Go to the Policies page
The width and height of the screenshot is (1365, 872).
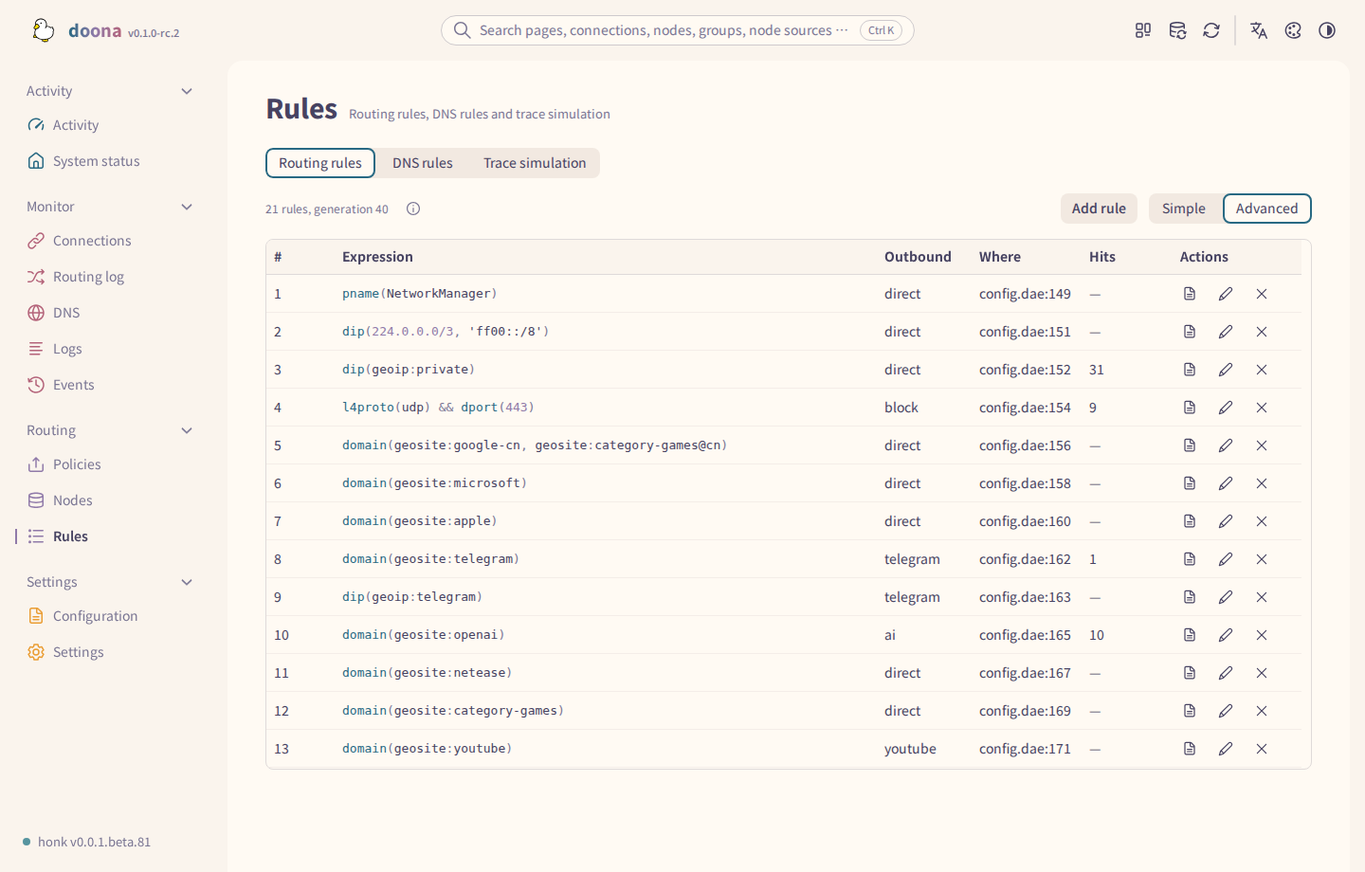click(x=110, y=464)
